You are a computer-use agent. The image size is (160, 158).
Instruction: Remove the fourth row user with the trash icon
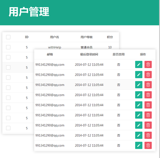148,95
